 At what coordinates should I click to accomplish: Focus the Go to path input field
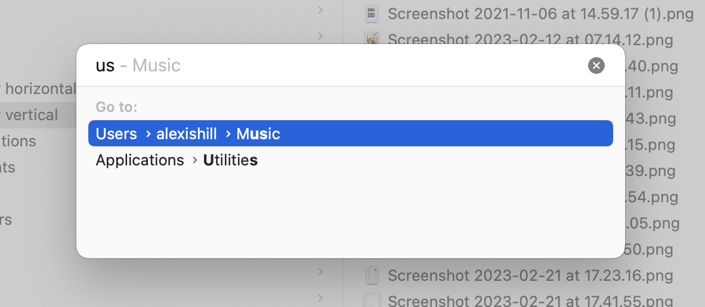[334, 65]
